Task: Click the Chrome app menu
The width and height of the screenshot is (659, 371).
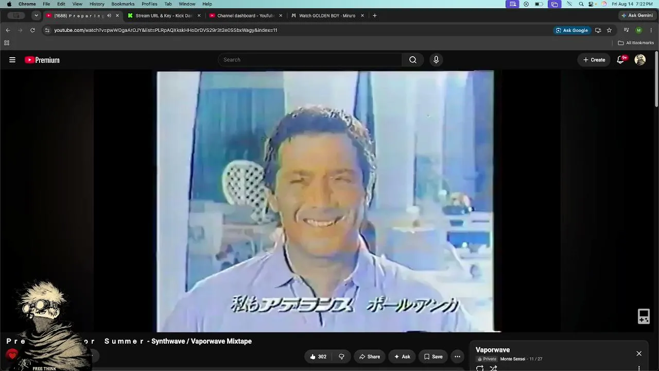Action: (27, 4)
